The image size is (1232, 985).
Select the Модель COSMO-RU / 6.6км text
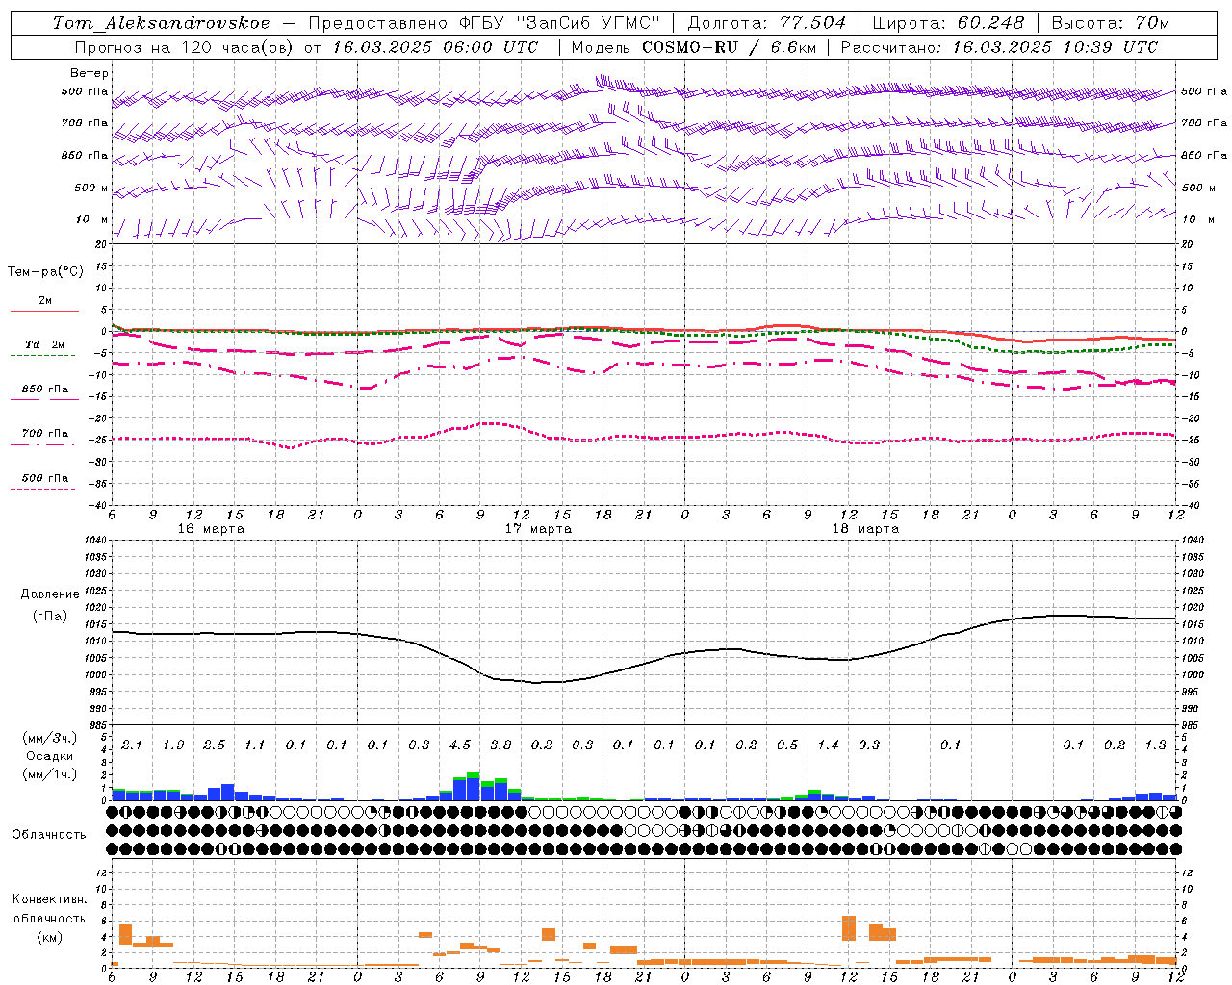pos(693,47)
